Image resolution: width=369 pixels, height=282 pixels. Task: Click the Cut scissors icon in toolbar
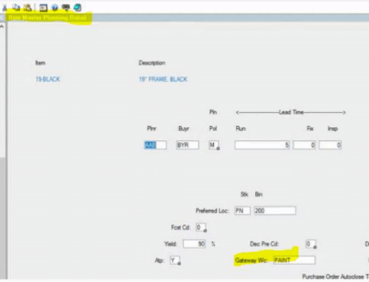click(4, 7)
